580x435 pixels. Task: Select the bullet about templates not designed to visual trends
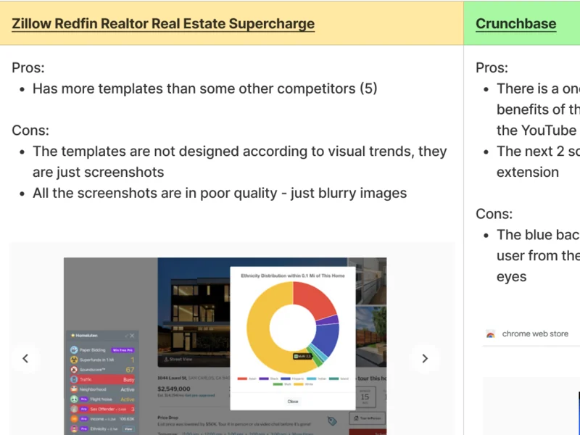point(240,162)
